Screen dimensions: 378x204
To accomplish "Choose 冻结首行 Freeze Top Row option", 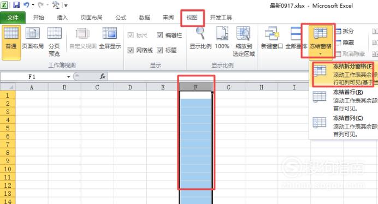I will point(344,100).
